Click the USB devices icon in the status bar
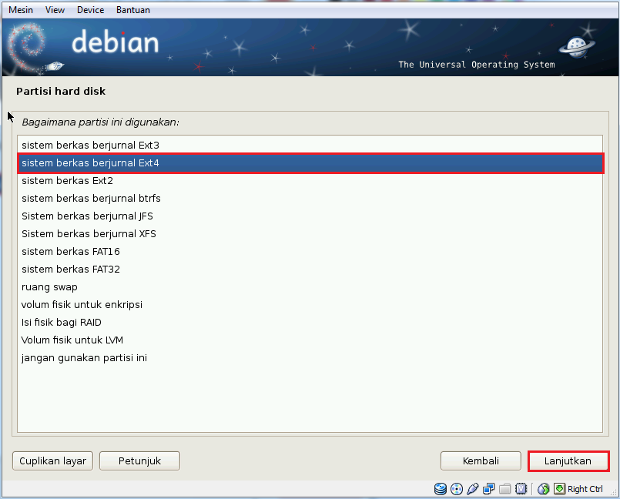Viewport: 620px width, 499px height. (473, 488)
